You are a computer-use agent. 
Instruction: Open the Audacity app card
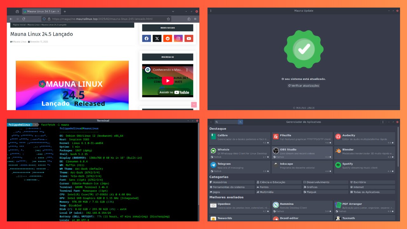point(364,139)
